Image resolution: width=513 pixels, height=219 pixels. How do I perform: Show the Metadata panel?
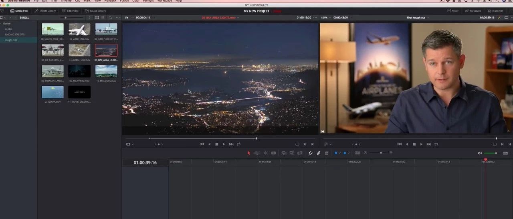coord(473,11)
